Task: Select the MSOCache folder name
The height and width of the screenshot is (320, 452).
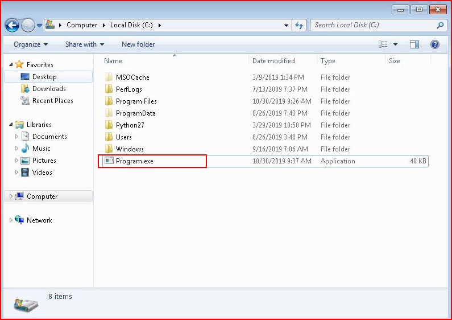Action: (x=132, y=77)
